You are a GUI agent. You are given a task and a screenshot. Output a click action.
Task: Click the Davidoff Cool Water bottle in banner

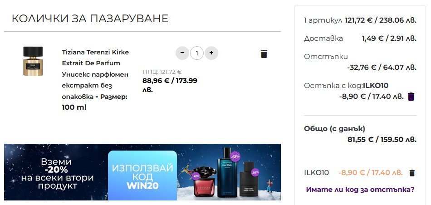(x=227, y=173)
